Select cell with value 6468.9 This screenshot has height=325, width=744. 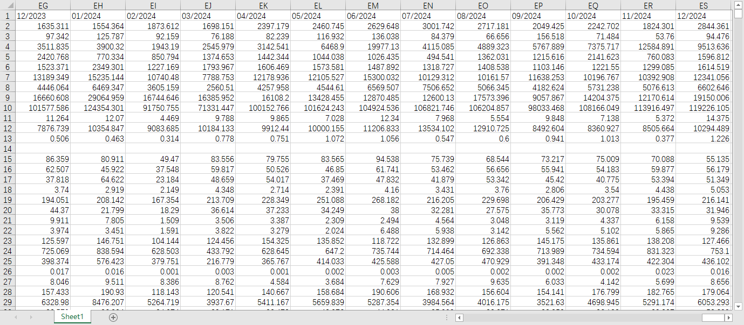click(318, 46)
